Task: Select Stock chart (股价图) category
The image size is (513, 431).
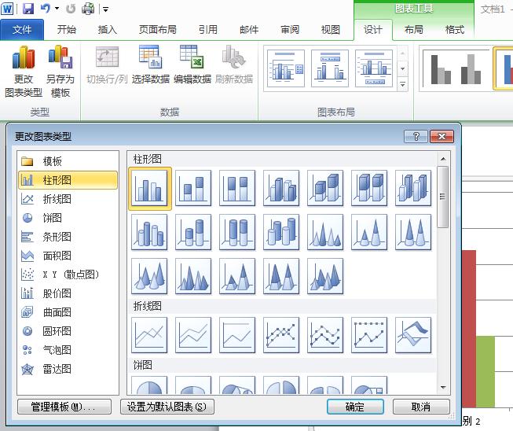Action: click(68, 293)
